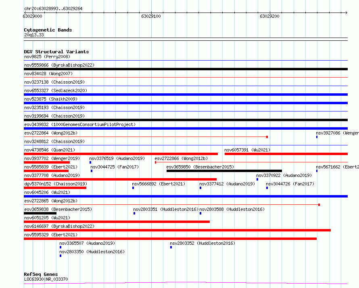Image resolution: width=359 pixels, height=288 pixels.
Task: Click the nsv4738546 (Quan2021) red bar
Action: 121,154
